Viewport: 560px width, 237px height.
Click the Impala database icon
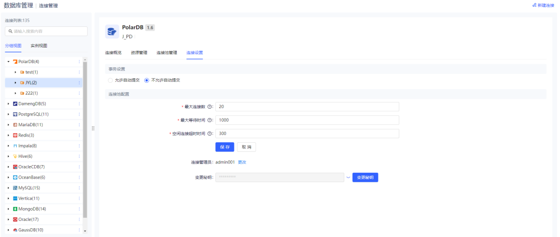(x=15, y=146)
